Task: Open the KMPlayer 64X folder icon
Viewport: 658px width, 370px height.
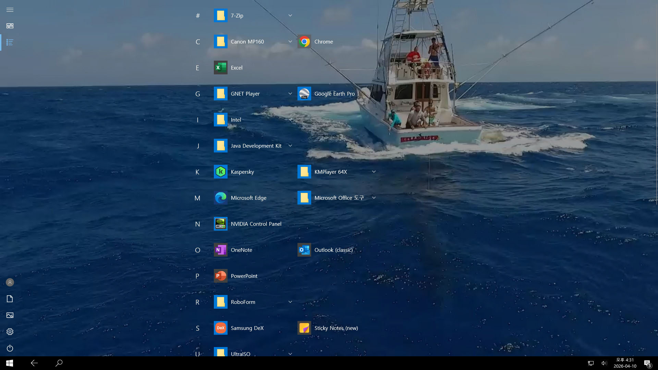Action: [304, 172]
